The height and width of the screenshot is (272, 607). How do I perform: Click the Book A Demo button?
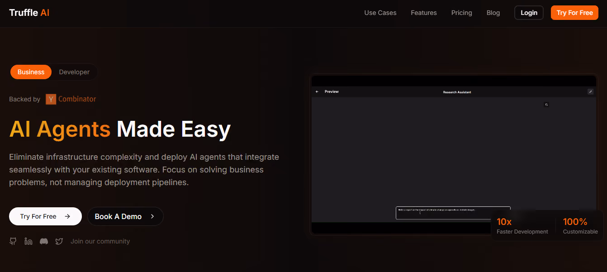coord(125,216)
